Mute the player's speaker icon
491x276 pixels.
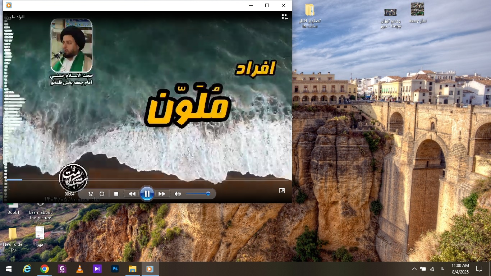click(x=178, y=194)
